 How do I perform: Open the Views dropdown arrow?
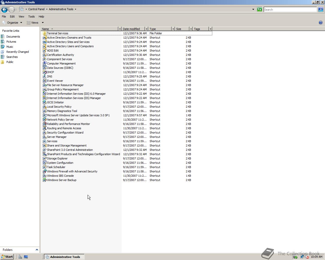(x=43, y=23)
